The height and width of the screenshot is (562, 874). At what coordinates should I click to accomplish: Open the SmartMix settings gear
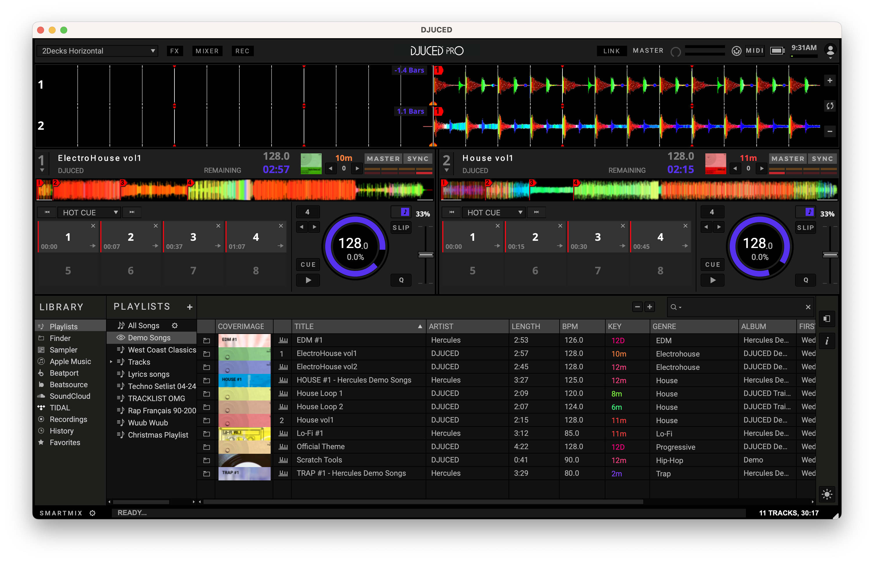(92, 513)
